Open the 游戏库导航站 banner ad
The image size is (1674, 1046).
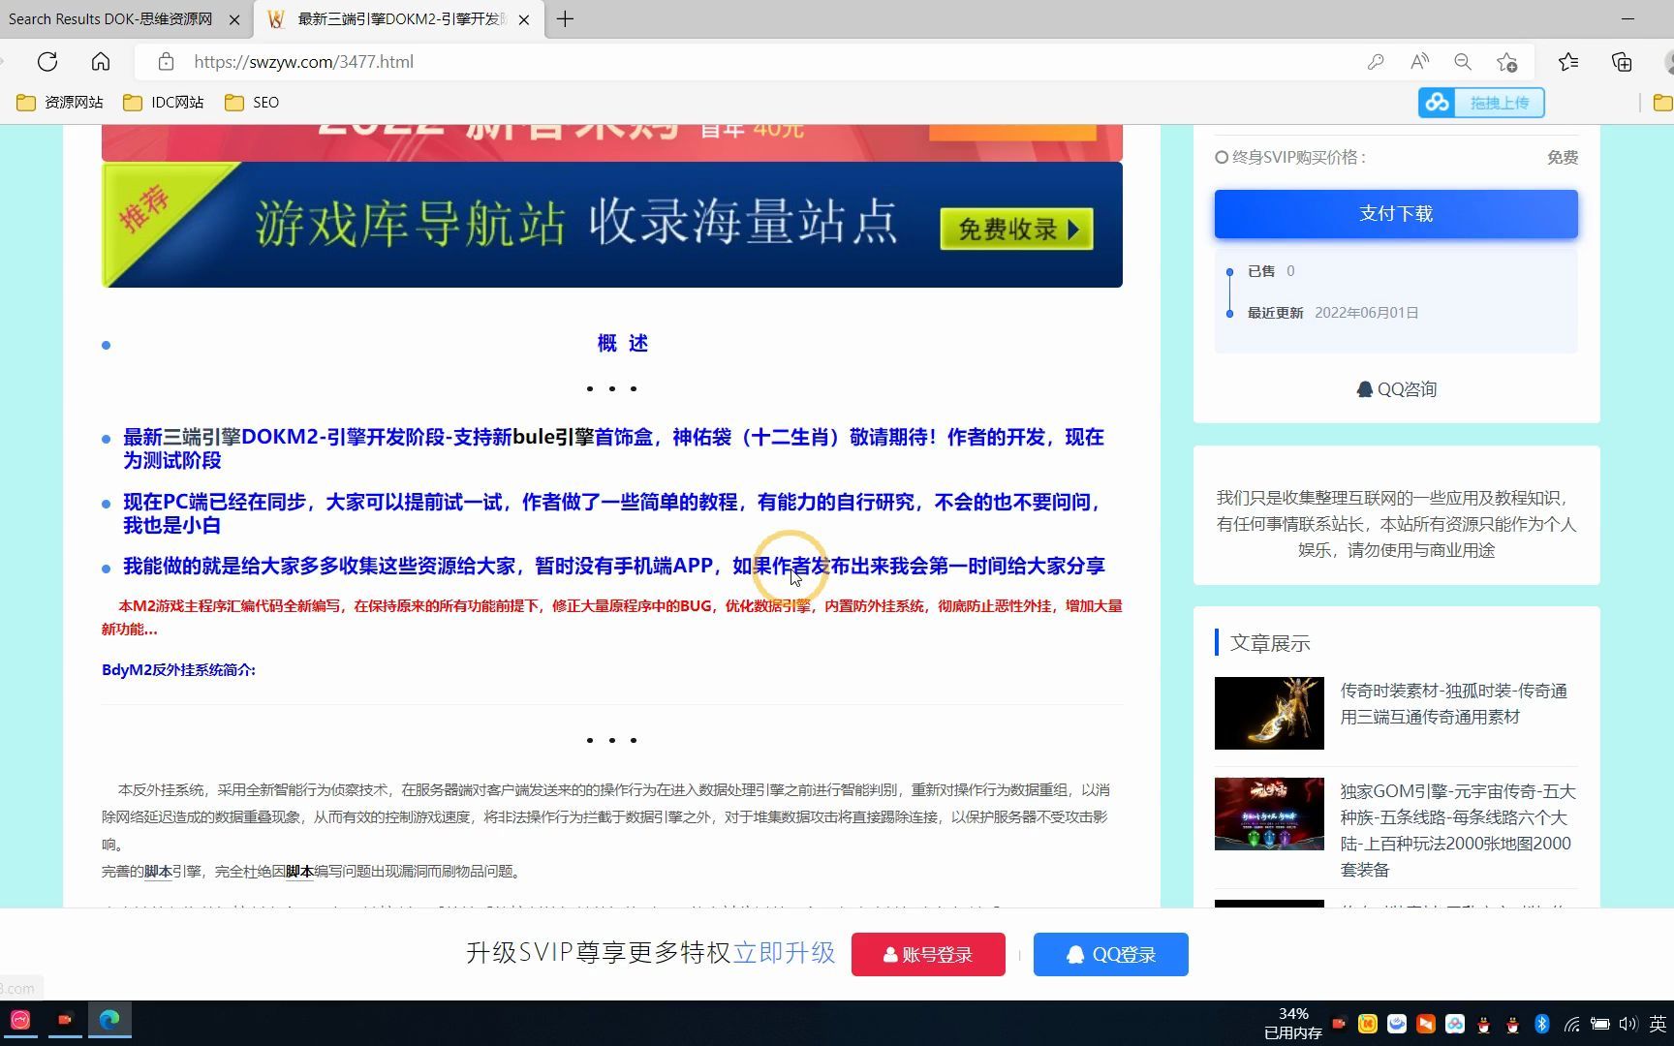(x=612, y=225)
